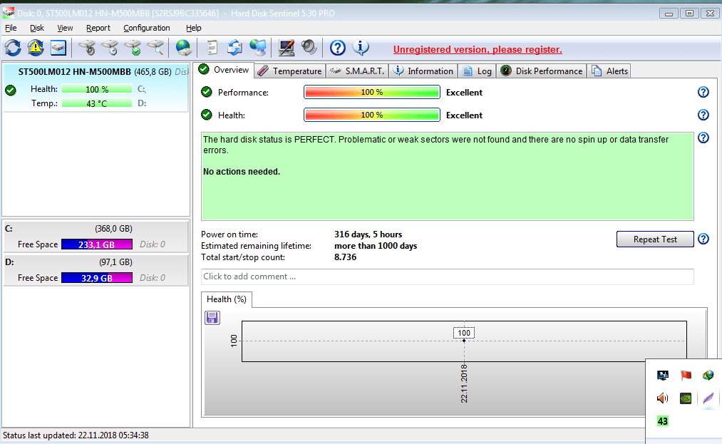Switch to the Disk Performance tab
Screen dimensions: 722x444
click(542, 71)
